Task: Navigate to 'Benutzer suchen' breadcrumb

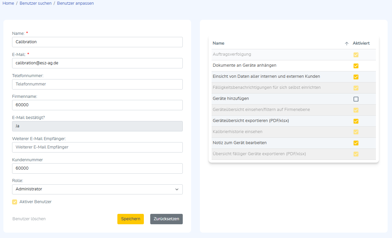Action: pyautogui.click(x=36, y=3)
